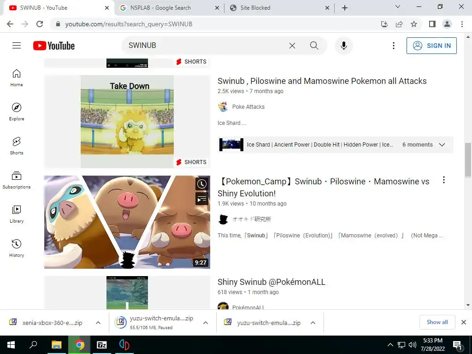Image resolution: width=472 pixels, height=354 pixels.
Task: Clear the SWINUB search text
Action: [x=292, y=46]
